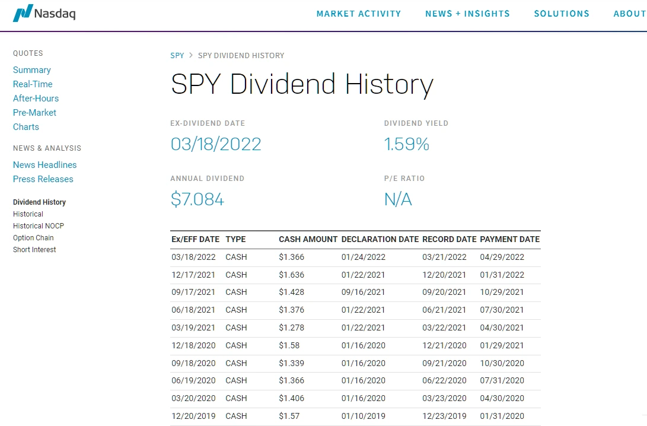Click the SPY breadcrumb link
The width and height of the screenshot is (647, 426).
click(177, 55)
